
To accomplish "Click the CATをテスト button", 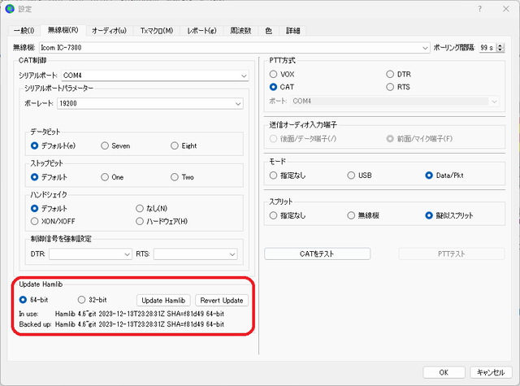I will pyautogui.click(x=317, y=254).
